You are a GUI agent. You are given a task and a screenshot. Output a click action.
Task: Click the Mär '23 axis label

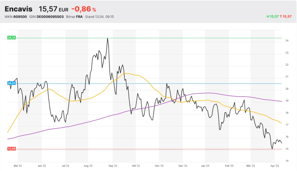(x=251, y=166)
